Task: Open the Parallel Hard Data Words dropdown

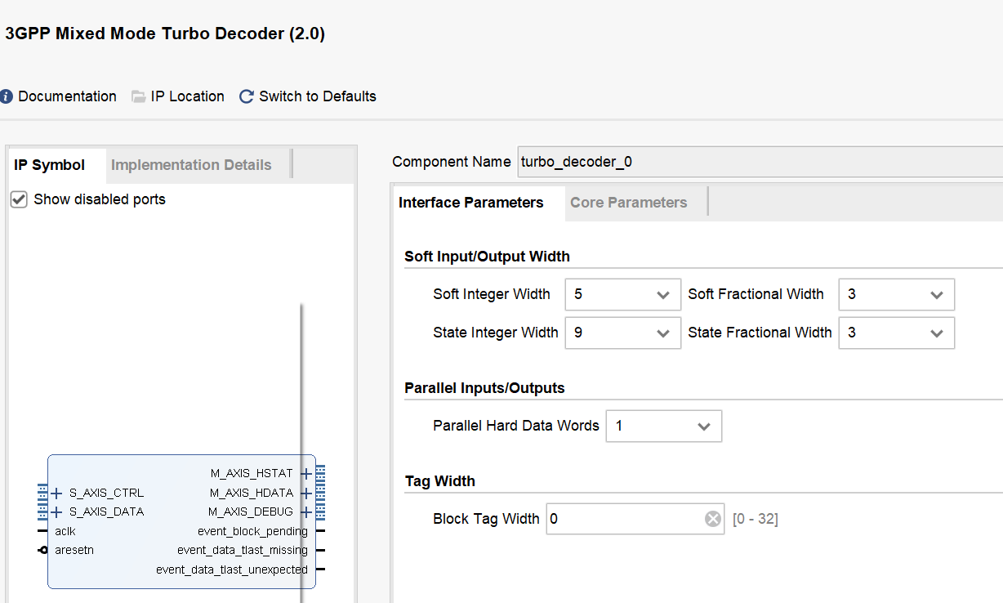Action: tap(663, 427)
